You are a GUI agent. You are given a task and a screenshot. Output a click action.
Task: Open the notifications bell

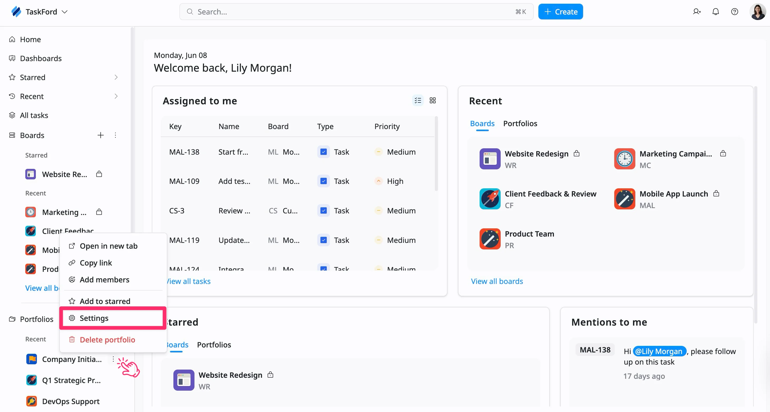pos(716,12)
